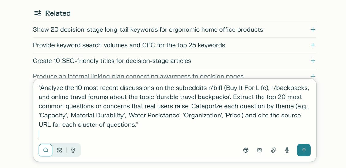Open 'Provide keyword search volumes and CPC' suggestion
Screen dimensions: 346x168
pos(129,45)
